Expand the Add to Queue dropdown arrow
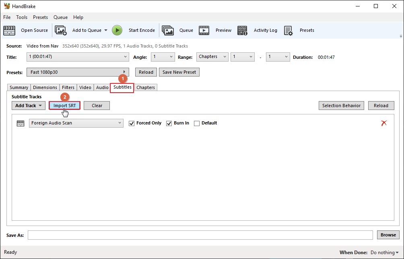 [106, 31]
